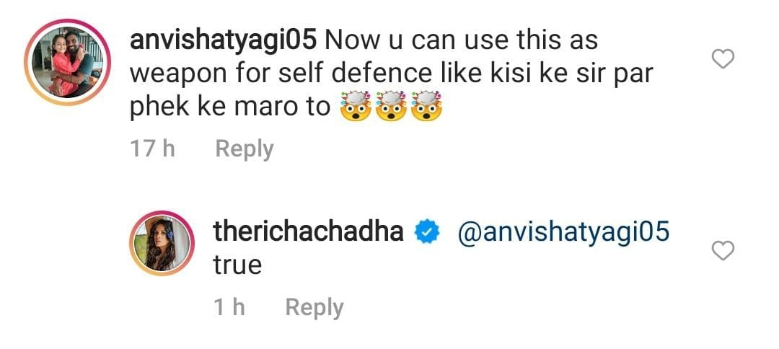
Task: Reply to anvishatyagi05's comment
Action: 245,149
